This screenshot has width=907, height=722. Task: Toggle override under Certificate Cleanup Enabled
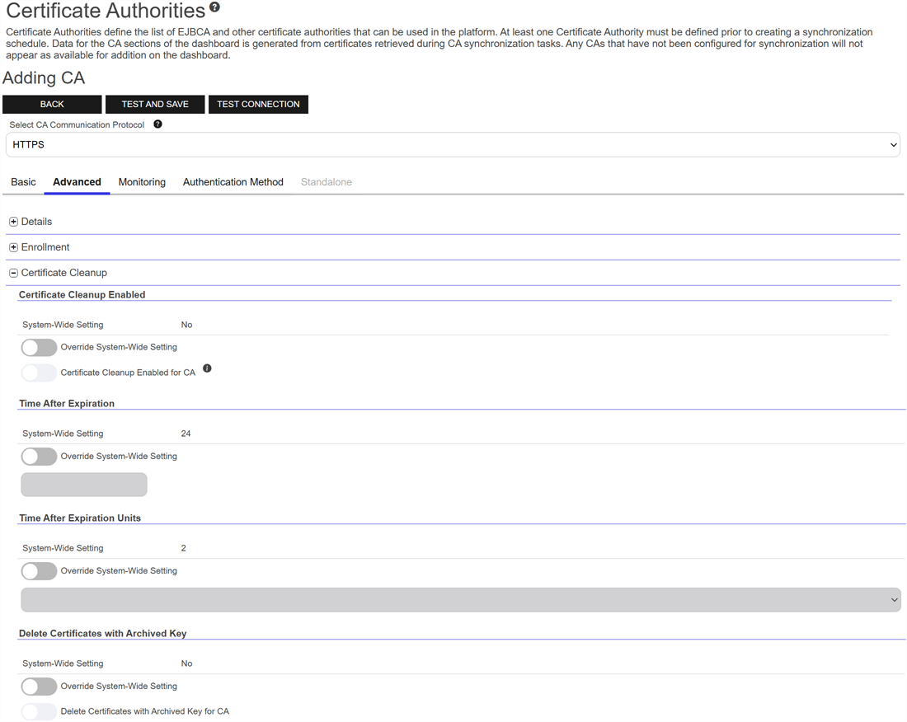39,347
